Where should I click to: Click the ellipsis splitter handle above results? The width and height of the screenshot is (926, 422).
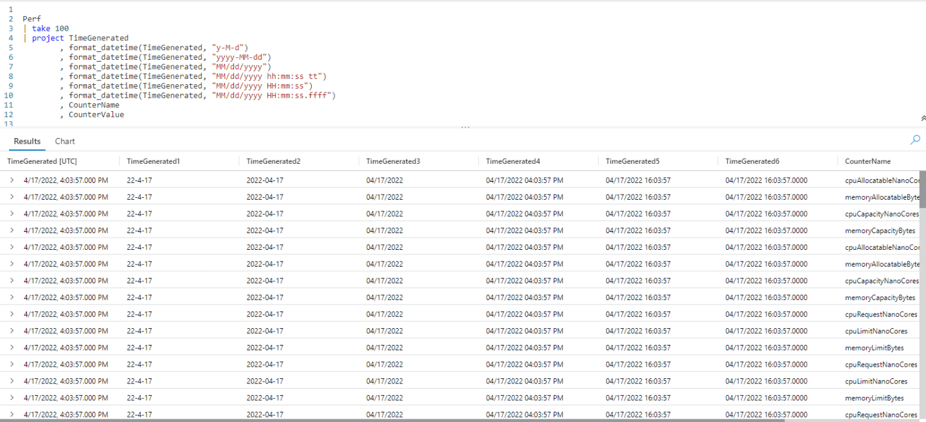(465, 127)
